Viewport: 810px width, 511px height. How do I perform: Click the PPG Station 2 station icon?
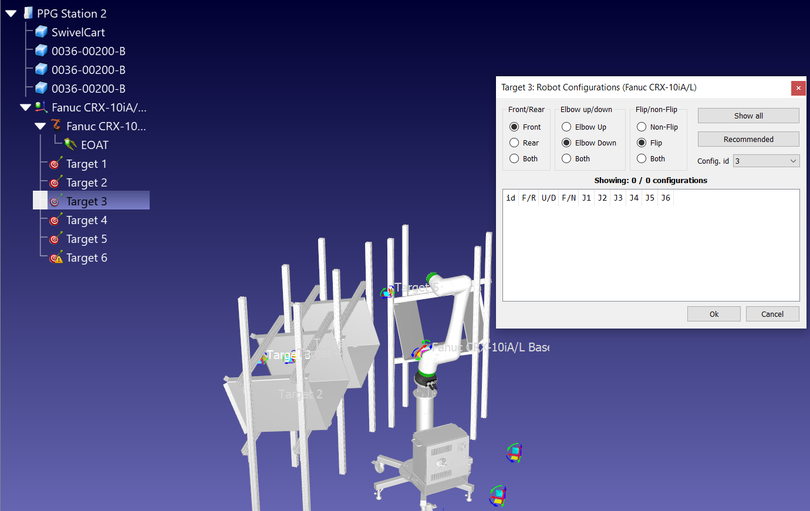tap(28, 13)
